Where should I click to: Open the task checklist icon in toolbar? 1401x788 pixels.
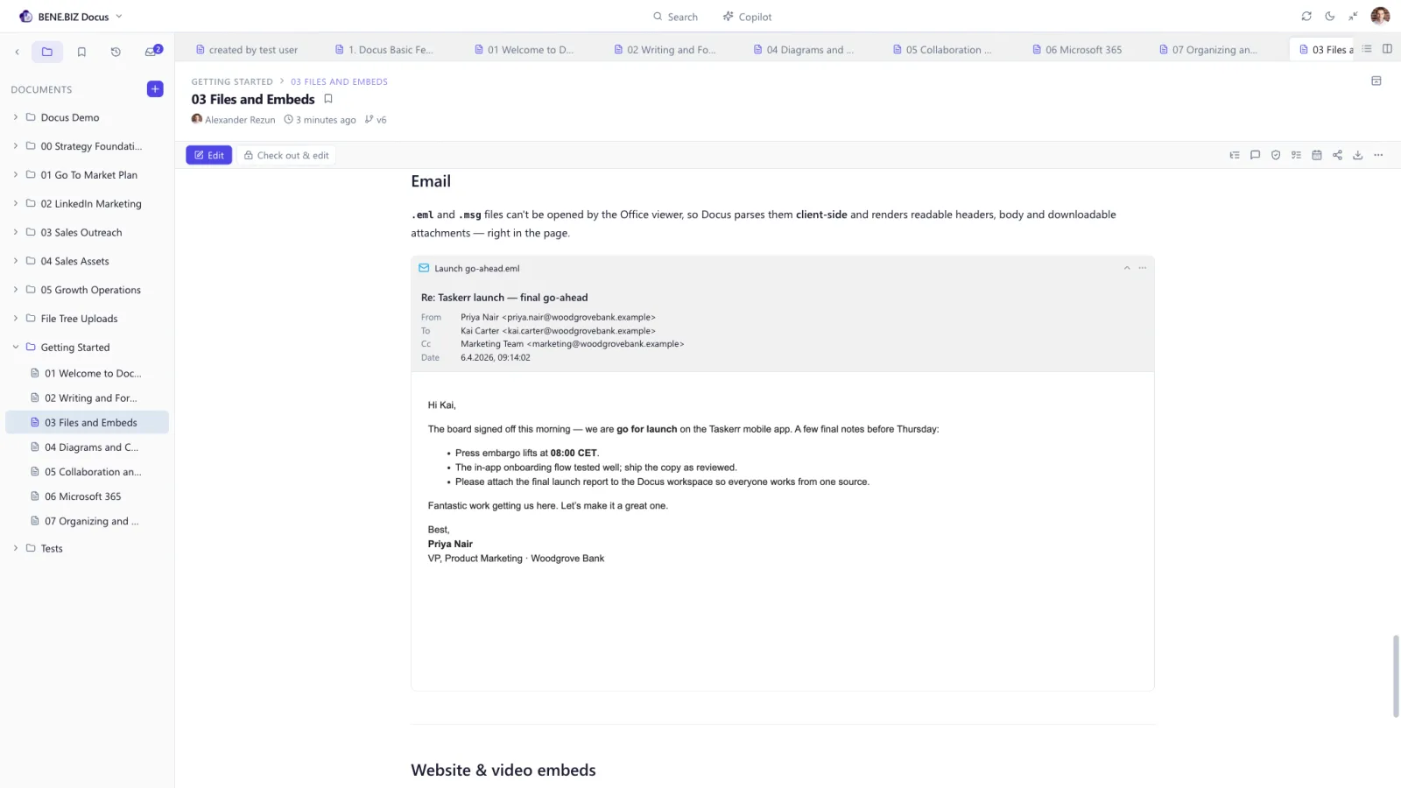[x=1296, y=155]
